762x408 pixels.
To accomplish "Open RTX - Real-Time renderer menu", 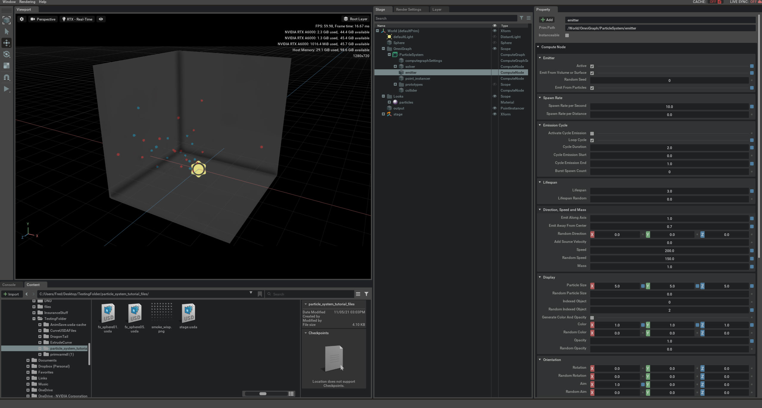I will pos(77,19).
